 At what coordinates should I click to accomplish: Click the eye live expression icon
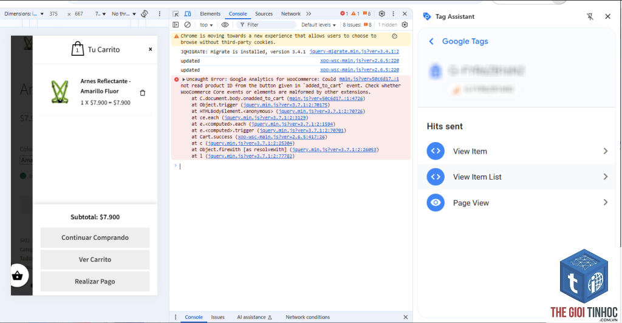pyautogui.click(x=225, y=24)
